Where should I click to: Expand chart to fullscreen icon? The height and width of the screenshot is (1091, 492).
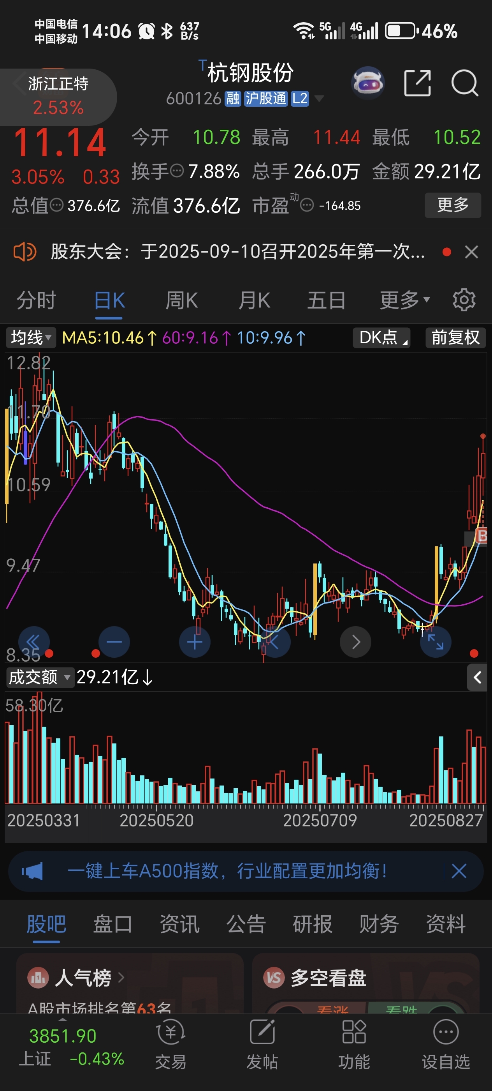[435, 642]
